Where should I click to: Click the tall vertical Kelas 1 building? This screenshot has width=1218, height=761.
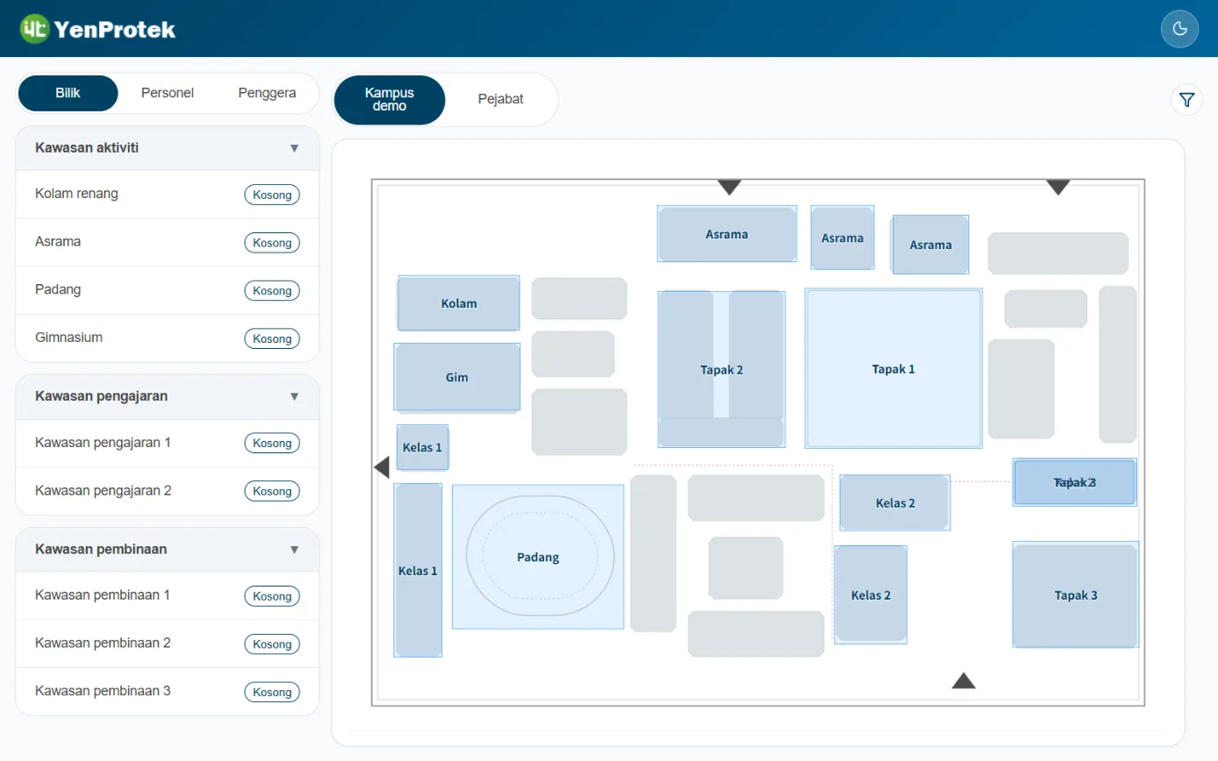pyautogui.click(x=418, y=570)
